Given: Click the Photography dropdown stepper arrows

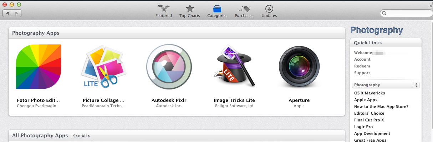Looking at the screenshot, I should (x=416, y=85).
